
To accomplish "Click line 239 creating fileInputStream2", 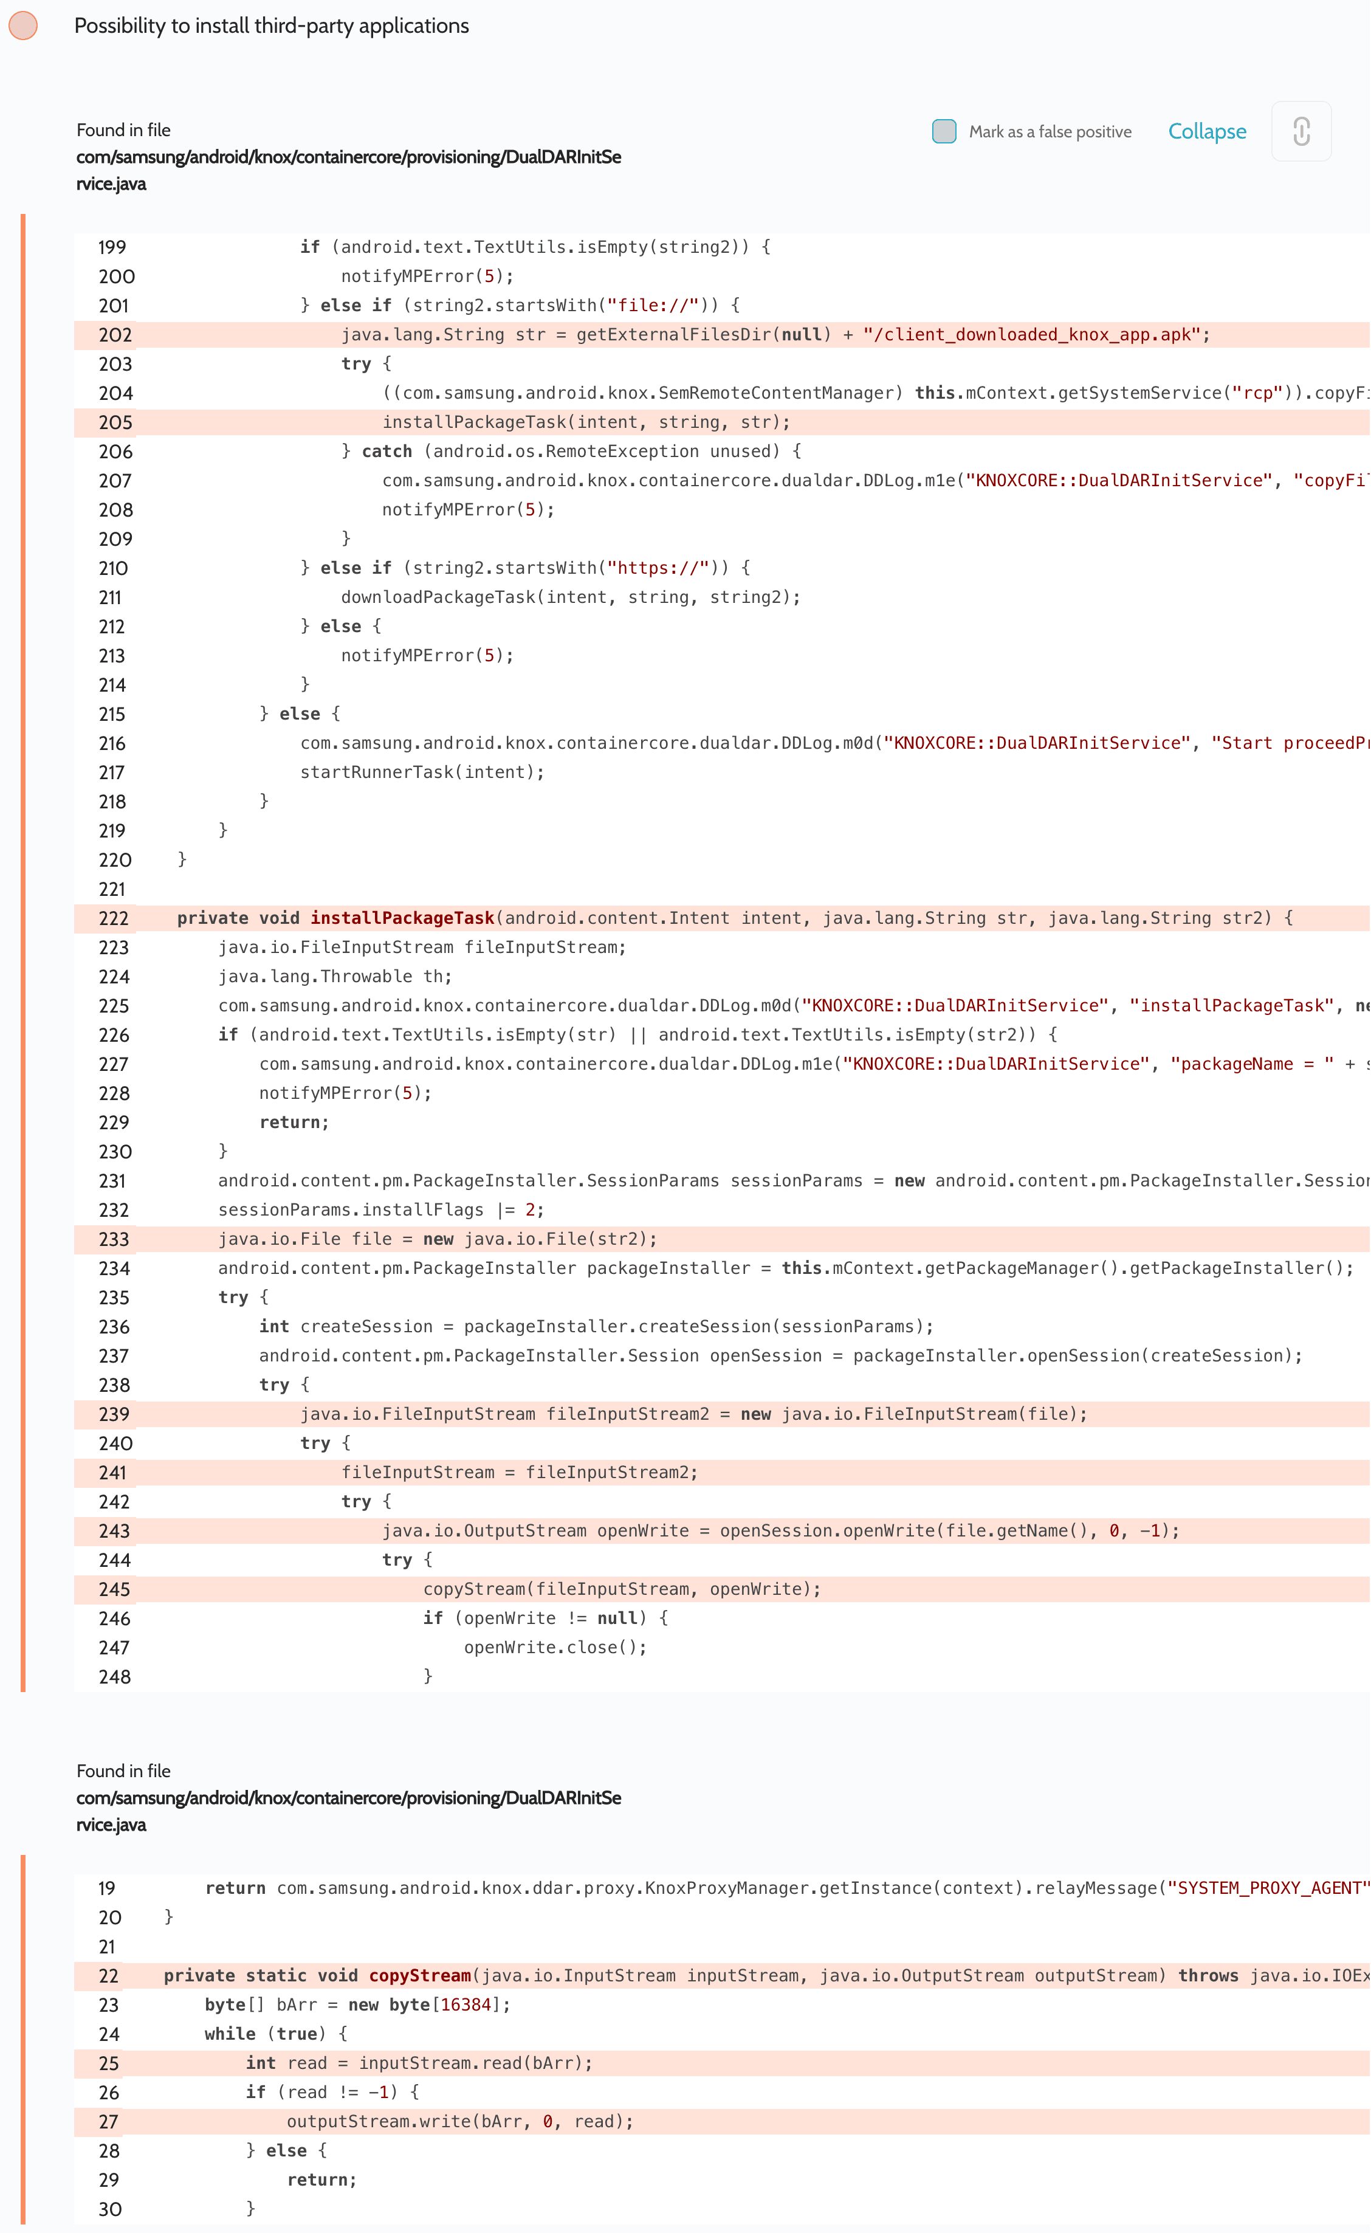I will point(693,1414).
